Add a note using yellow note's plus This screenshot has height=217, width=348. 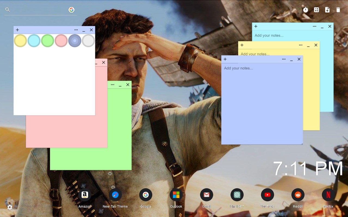242,45
